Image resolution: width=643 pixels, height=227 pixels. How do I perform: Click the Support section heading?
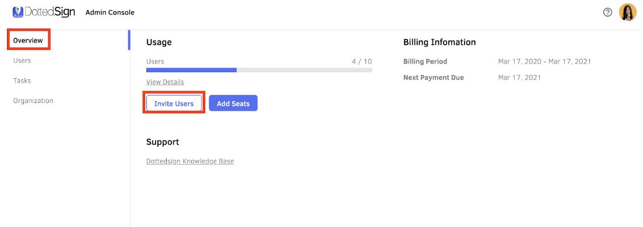click(x=163, y=142)
